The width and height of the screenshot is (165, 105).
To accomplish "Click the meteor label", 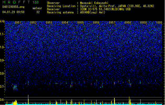I will (37, 8).
